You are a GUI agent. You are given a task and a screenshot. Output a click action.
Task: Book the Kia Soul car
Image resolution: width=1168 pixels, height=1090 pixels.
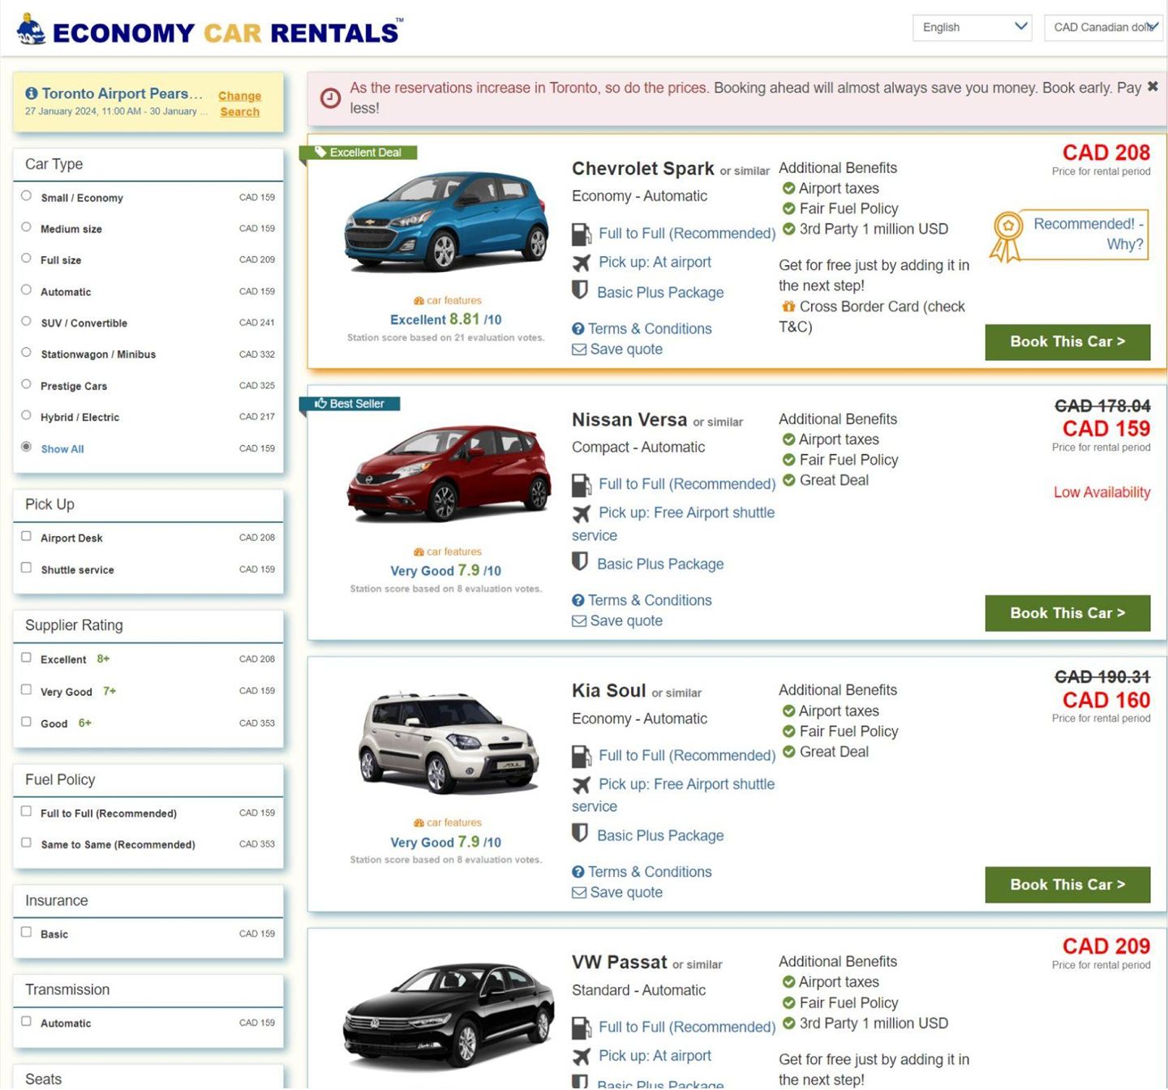pyautogui.click(x=1067, y=885)
